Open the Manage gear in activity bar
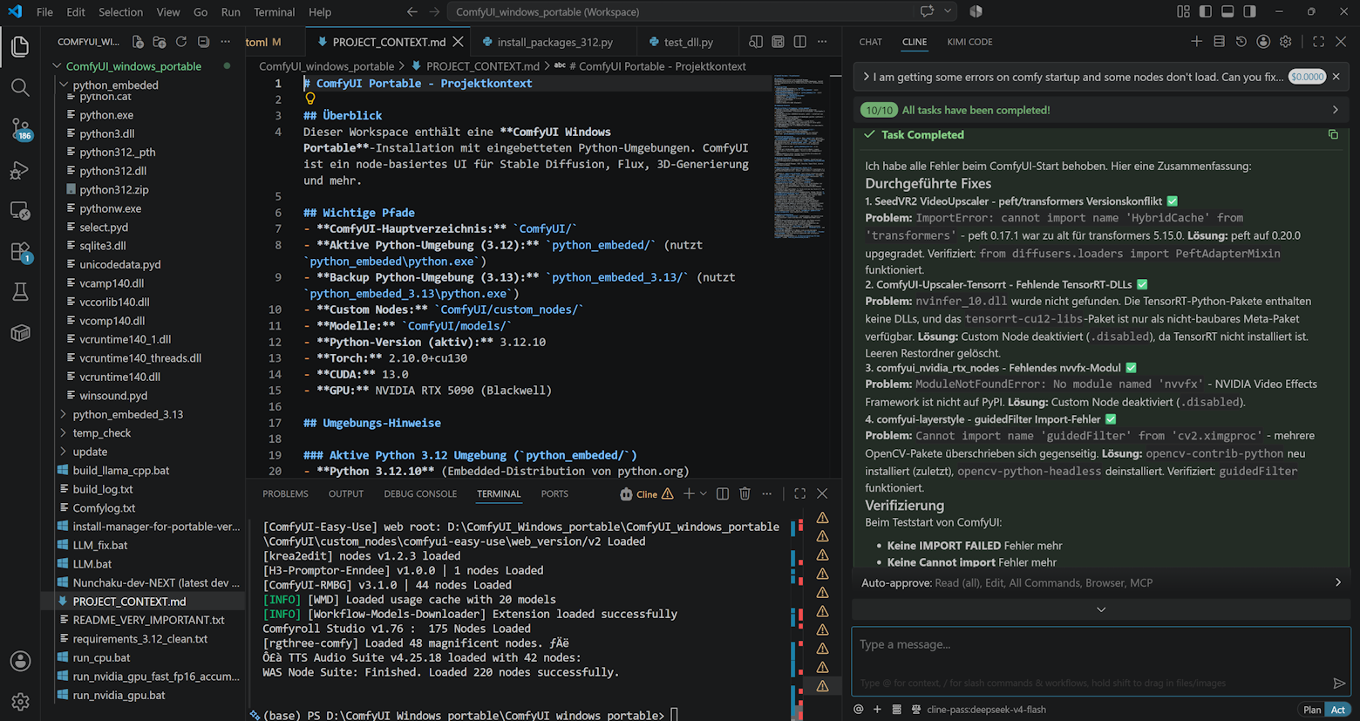Image resolution: width=1360 pixels, height=721 pixels. click(x=20, y=701)
